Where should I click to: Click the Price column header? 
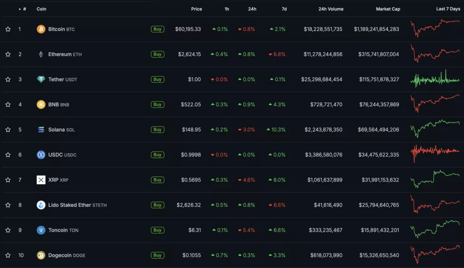click(x=196, y=9)
